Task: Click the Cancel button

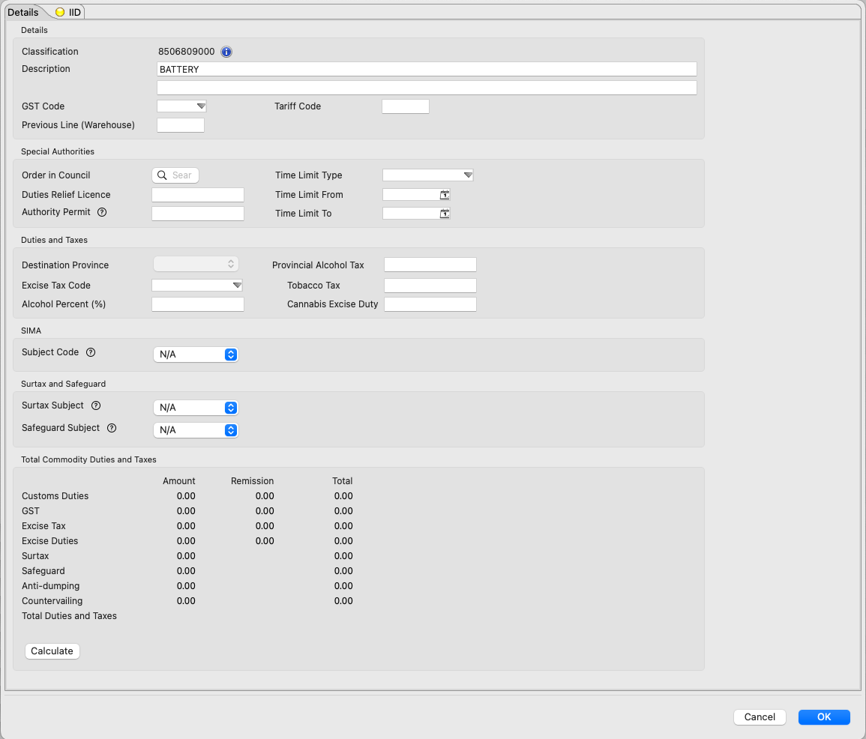Action: [x=760, y=717]
